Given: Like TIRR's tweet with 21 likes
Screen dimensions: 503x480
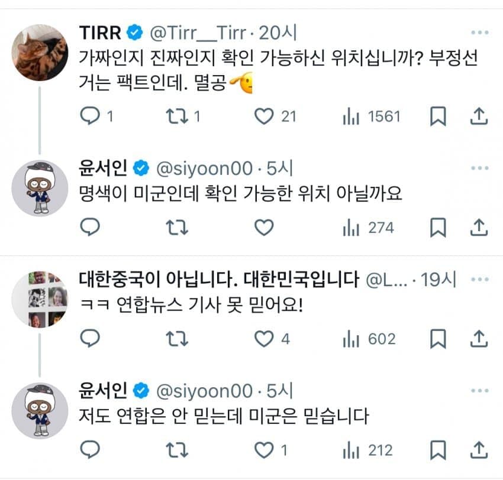Looking at the screenshot, I should pos(264,116).
